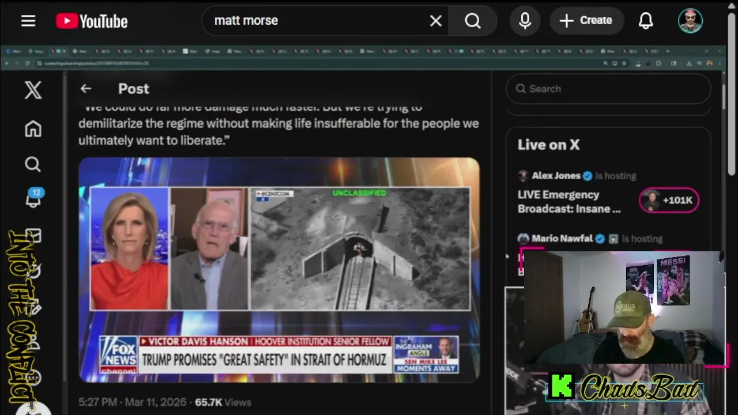This screenshot has width=738, height=415.
Task: Click the '65.7K Views' count
Action: 223,402
